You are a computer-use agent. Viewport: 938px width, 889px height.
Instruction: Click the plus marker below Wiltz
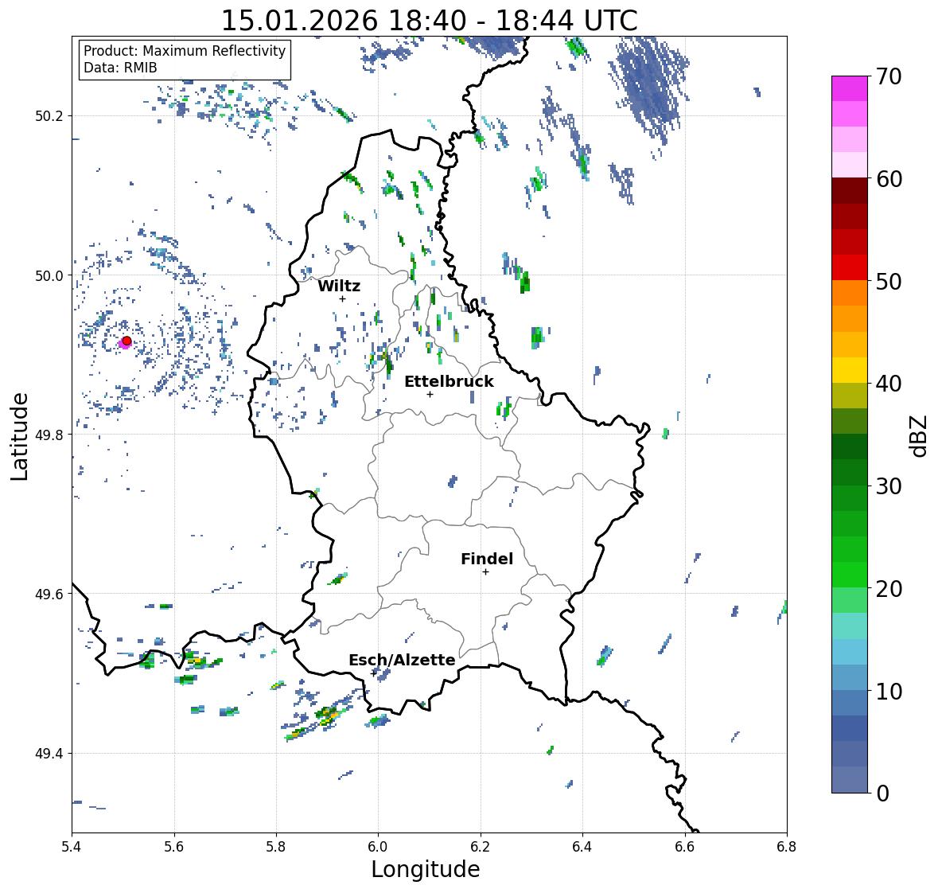coord(342,298)
